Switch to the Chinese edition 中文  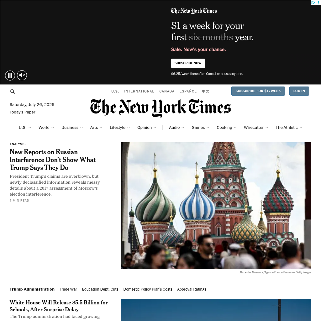pyautogui.click(x=205, y=91)
